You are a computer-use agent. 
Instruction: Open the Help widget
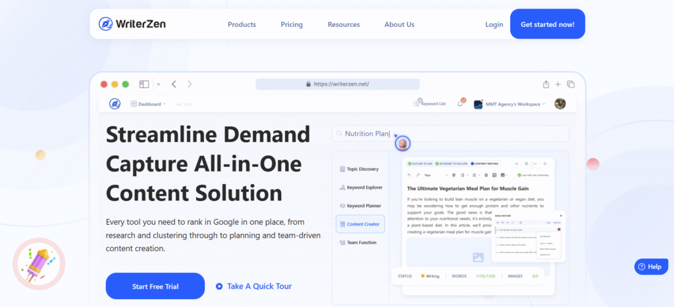point(651,267)
